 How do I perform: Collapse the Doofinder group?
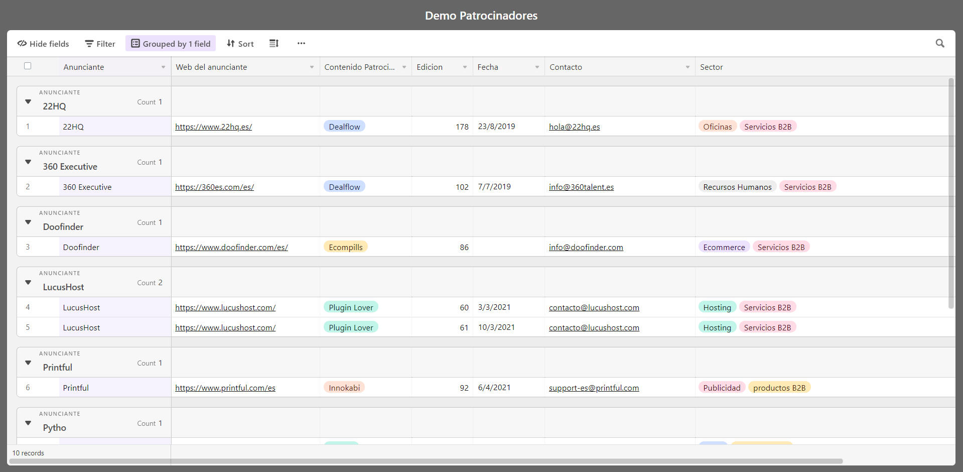point(28,222)
